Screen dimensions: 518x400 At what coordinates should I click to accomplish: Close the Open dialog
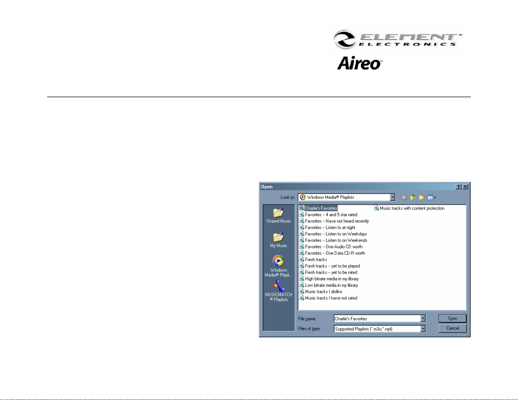point(465,187)
